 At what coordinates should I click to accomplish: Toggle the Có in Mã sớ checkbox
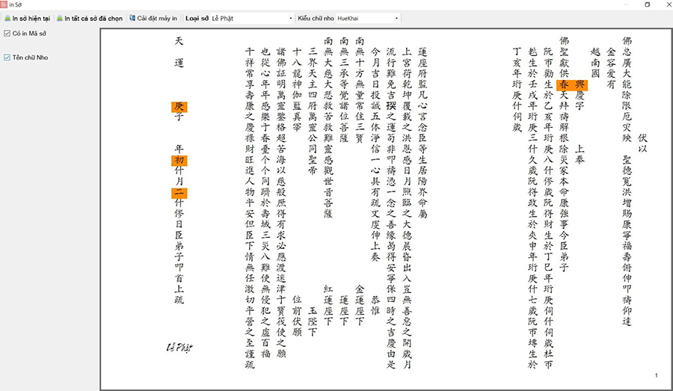7,34
